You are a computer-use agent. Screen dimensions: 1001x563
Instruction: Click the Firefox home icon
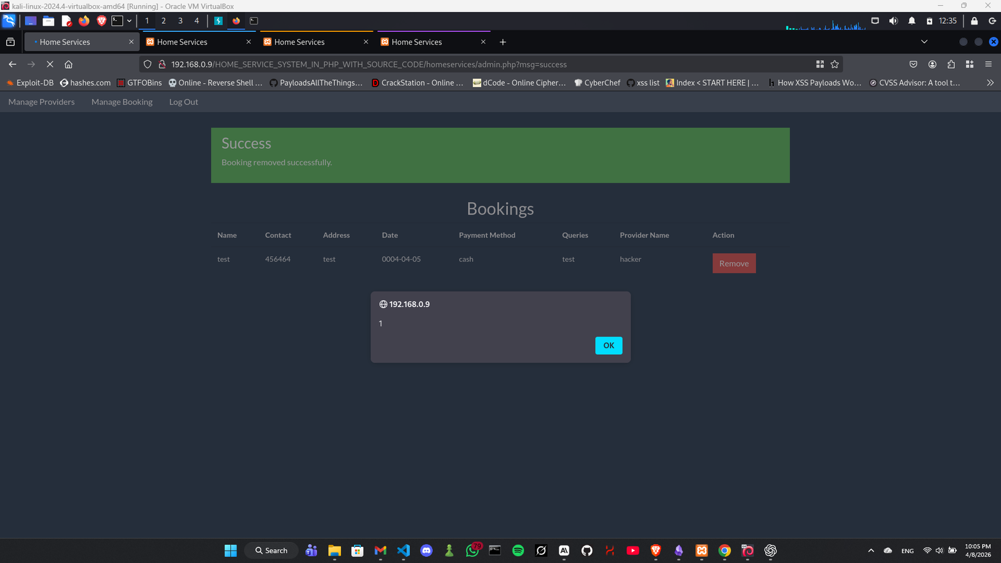[x=69, y=64]
